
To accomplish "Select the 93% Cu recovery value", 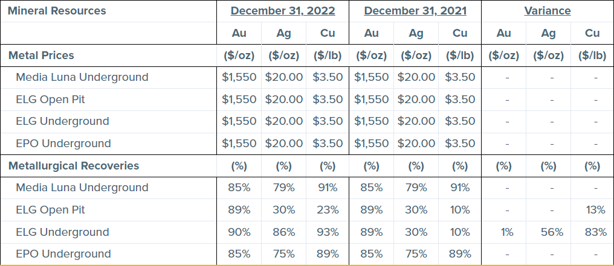I will (328, 232).
